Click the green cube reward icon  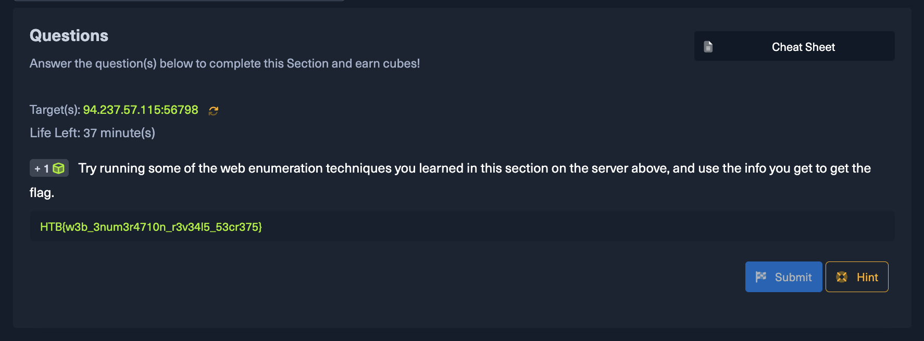pos(59,168)
